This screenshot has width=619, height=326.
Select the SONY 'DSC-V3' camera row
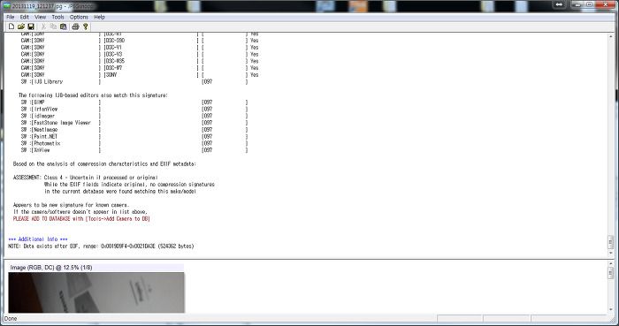(140, 55)
